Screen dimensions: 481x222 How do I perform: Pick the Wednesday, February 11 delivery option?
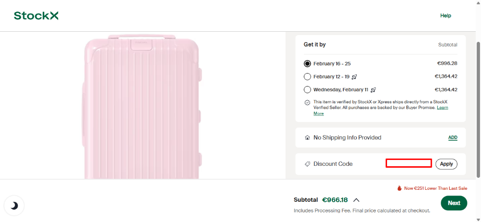[x=307, y=90]
